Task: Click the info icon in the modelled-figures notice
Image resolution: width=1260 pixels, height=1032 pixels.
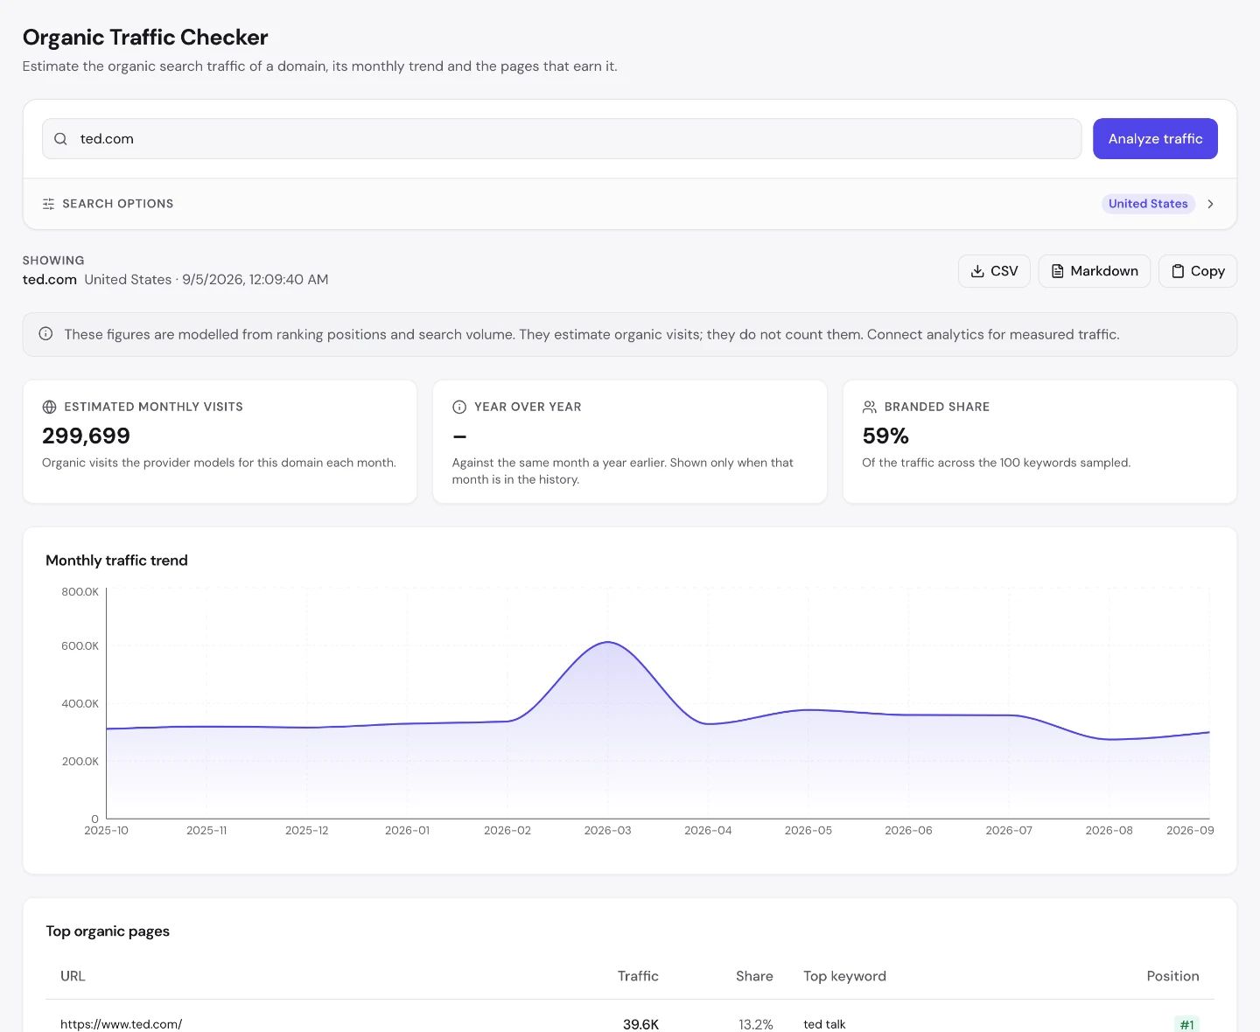Action: coord(45,334)
